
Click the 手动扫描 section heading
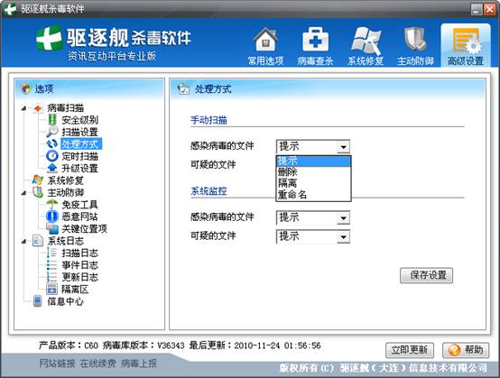(x=208, y=120)
